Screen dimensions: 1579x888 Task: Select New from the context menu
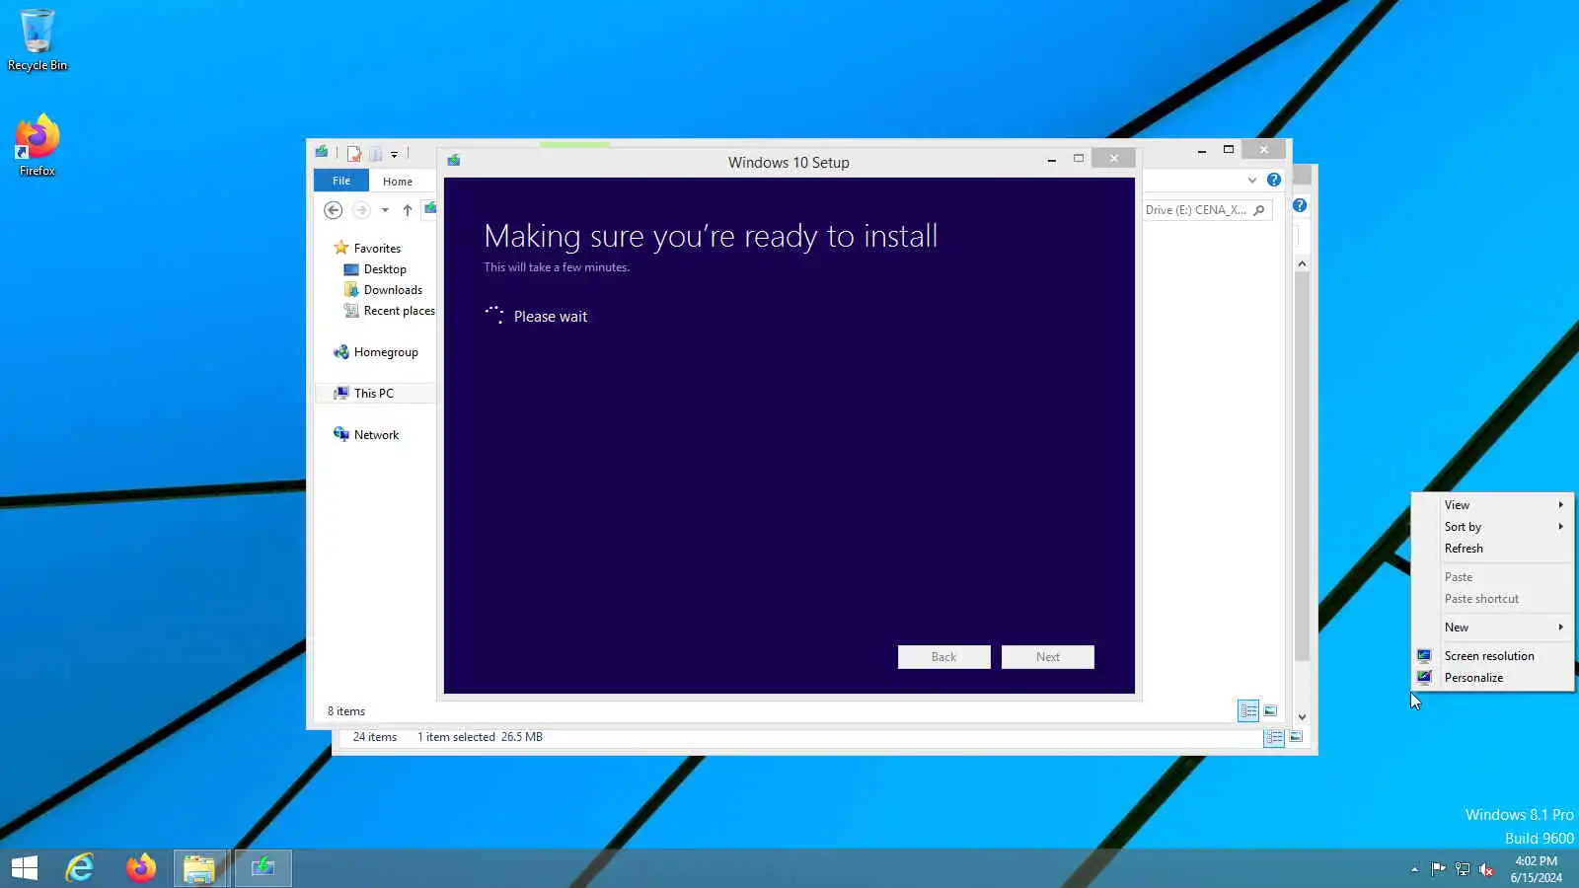click(1492, 627)
